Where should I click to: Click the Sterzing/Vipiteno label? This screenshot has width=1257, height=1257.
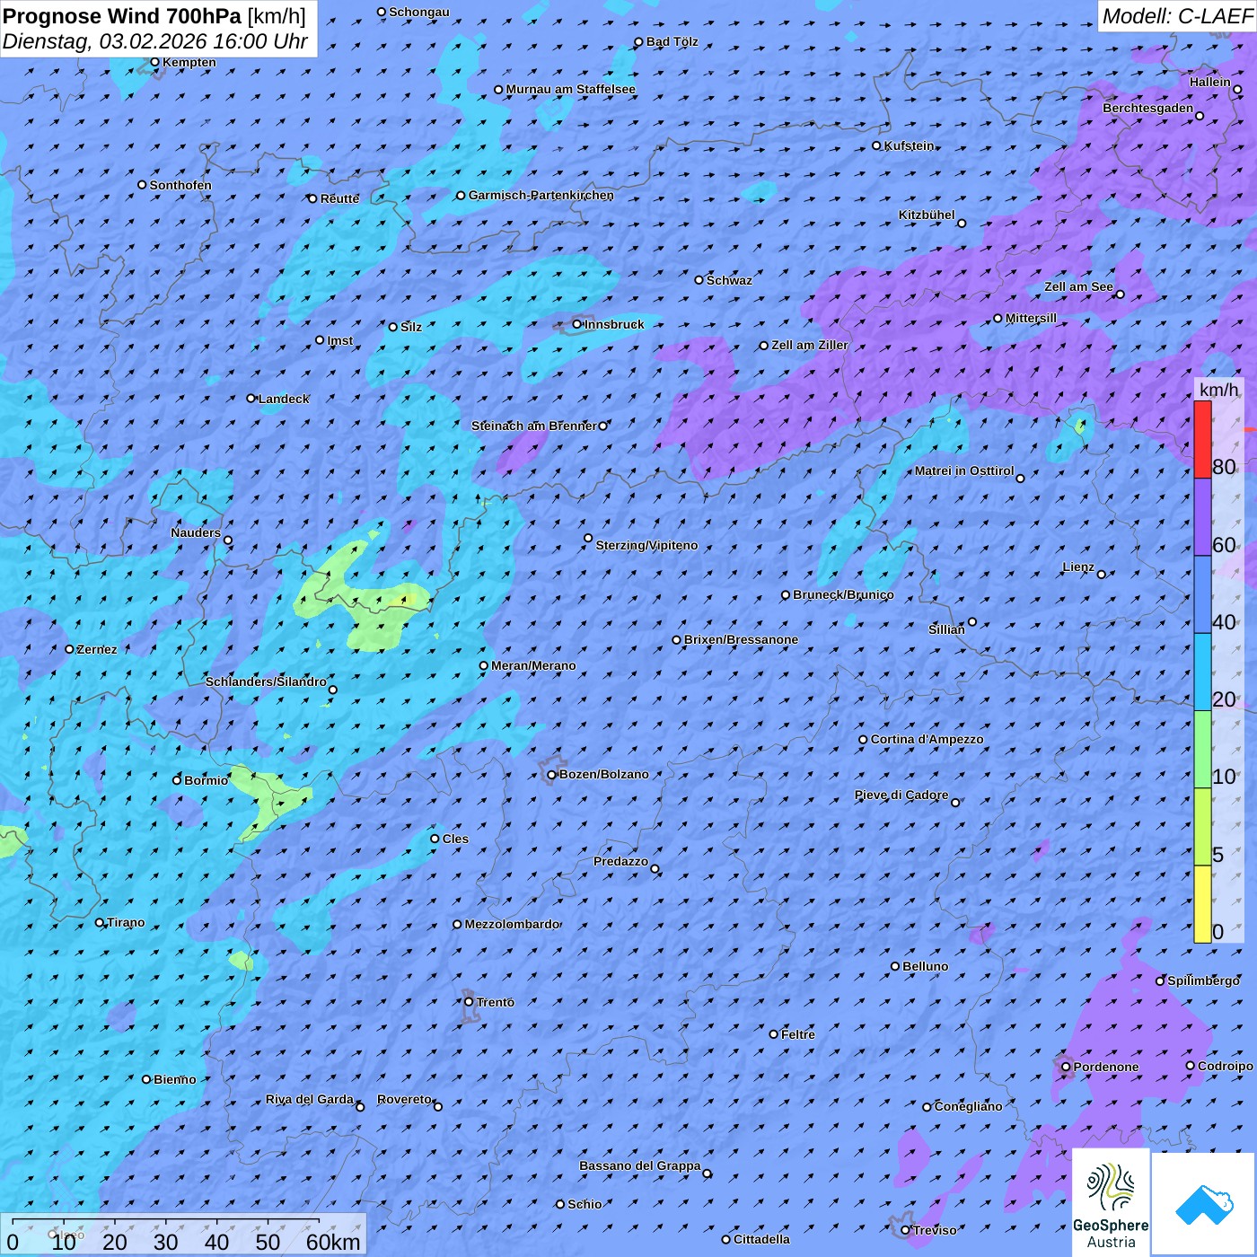[x=646, y=545]
